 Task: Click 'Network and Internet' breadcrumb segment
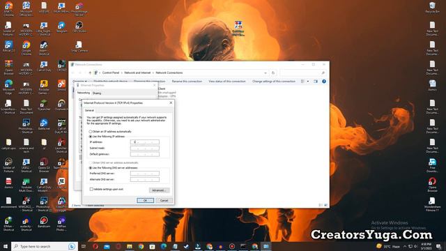coord(137,73)
